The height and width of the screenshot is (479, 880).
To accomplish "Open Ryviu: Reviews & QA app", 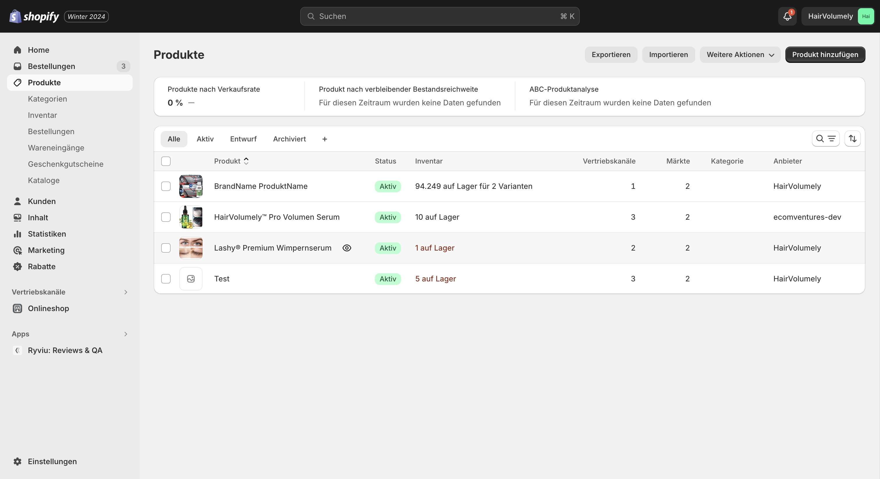I will (65, 350).
